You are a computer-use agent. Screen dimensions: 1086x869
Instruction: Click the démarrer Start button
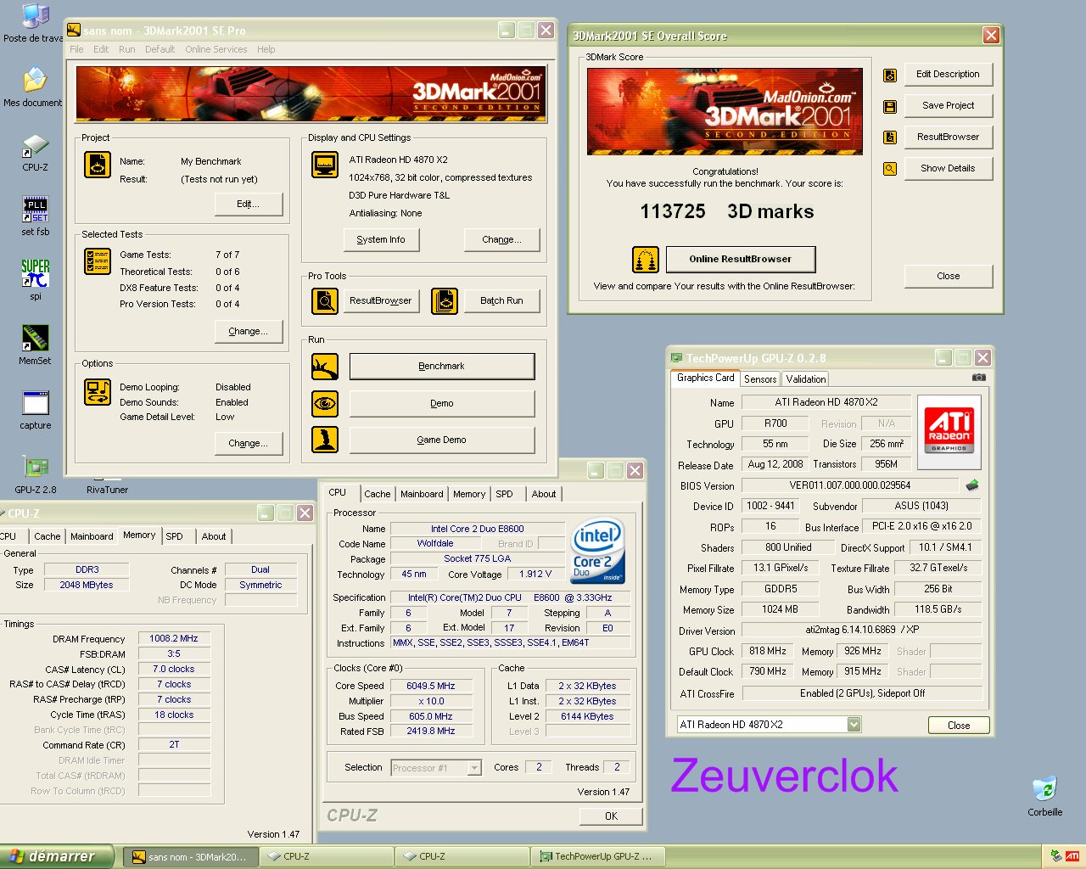tap(56, 857)
